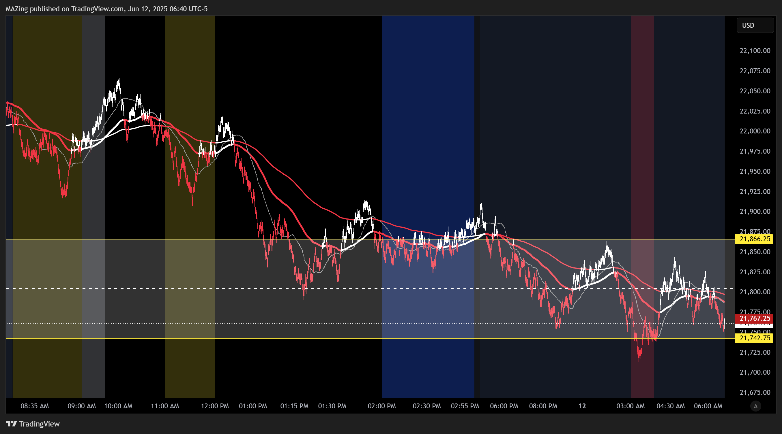Viewport: 782px width, 434px height.
Task: Click the auto-scale A button
Action: tap(755, 406)
